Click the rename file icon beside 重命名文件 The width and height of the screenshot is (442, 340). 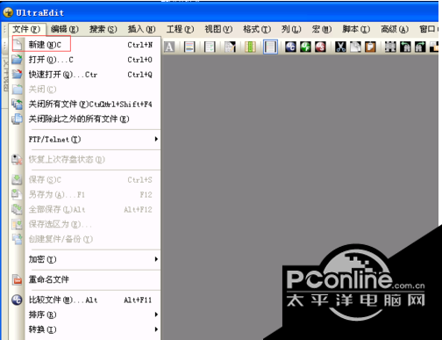(x=17, y=279)
